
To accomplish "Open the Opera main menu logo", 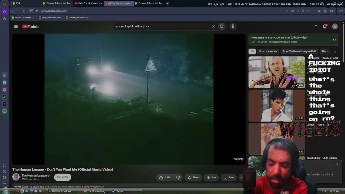I will [x=4, y=4].
